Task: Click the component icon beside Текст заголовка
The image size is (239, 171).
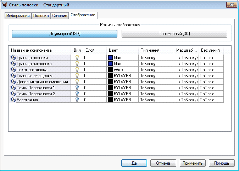Action: [13, 70]
